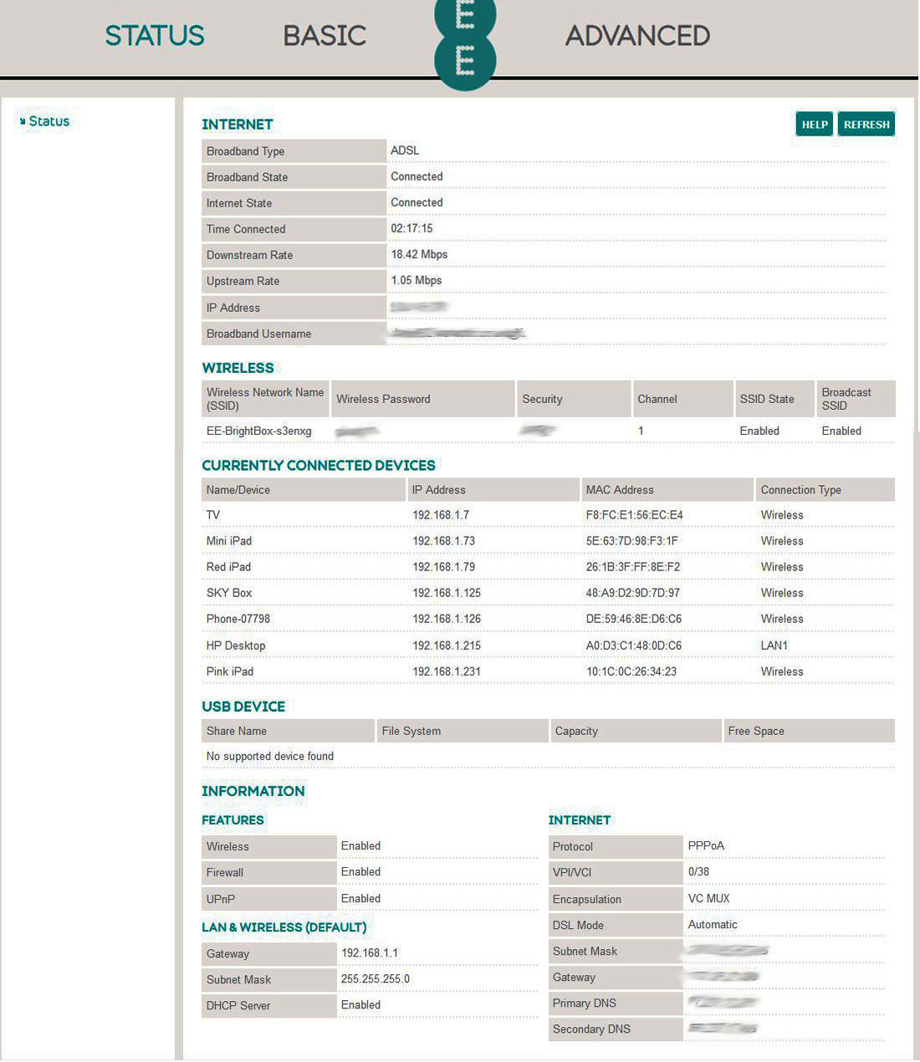This screenshot has height=1062, width=920.
Task: Click the Connection Type column header
Action: click(x=800, y=490)
